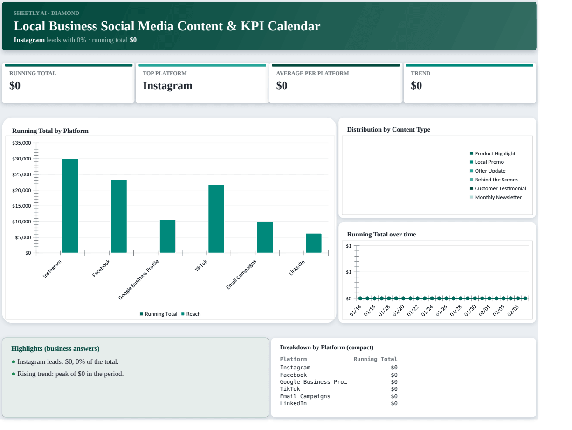
Task: Select the Google Business Profile bar
Action: (167, 236)
